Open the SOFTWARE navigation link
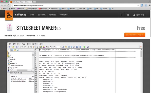151x93 pixels. point(42,15)
